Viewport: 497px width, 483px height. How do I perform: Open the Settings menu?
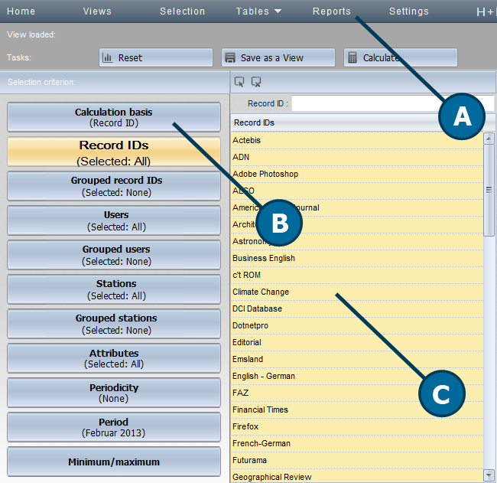tap(408, 11)
